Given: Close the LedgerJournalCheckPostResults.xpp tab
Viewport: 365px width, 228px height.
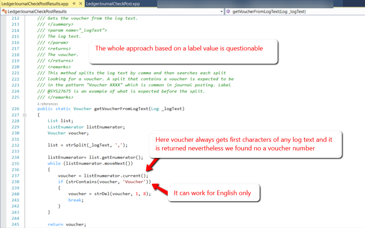Looking at the screenshot, I should pos(80,3).
